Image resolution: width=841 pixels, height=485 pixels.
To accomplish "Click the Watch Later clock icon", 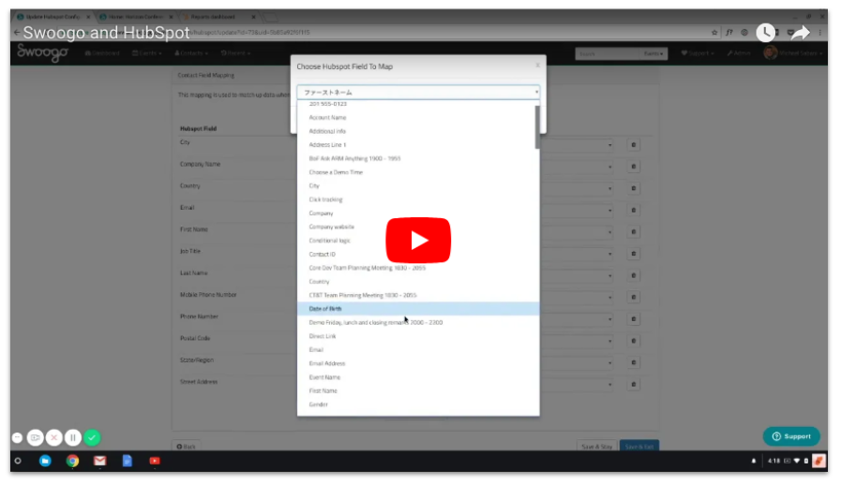I will (x=766, y=32).
